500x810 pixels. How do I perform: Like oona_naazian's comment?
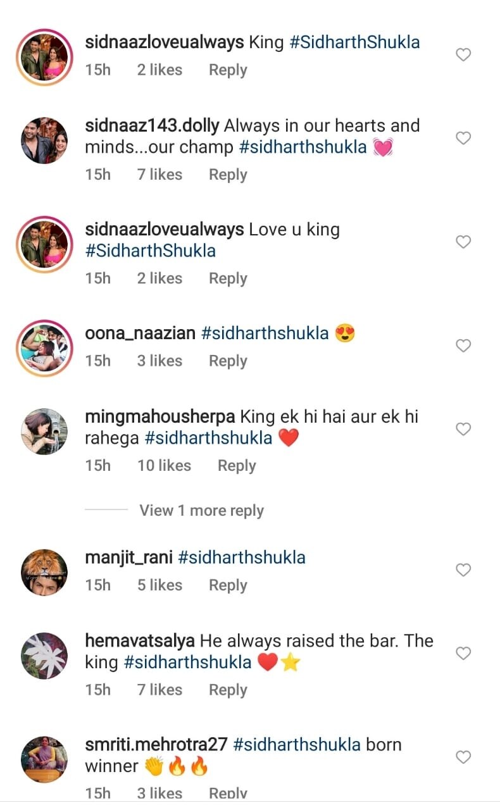coord(463,346)
